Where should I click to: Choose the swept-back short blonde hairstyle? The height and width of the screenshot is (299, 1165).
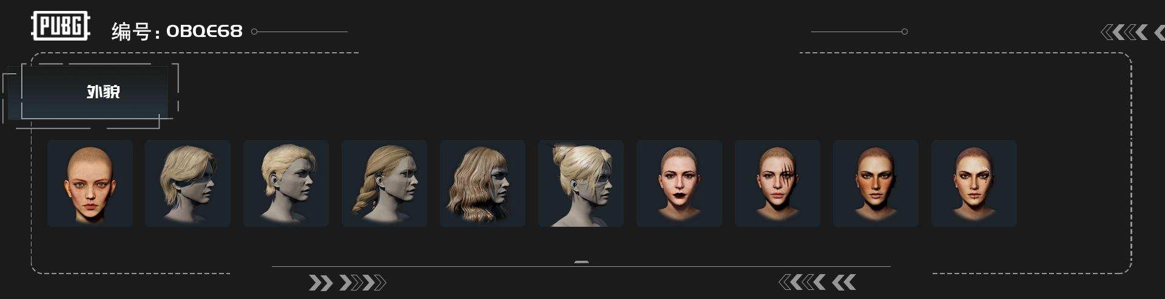[286, 183]
